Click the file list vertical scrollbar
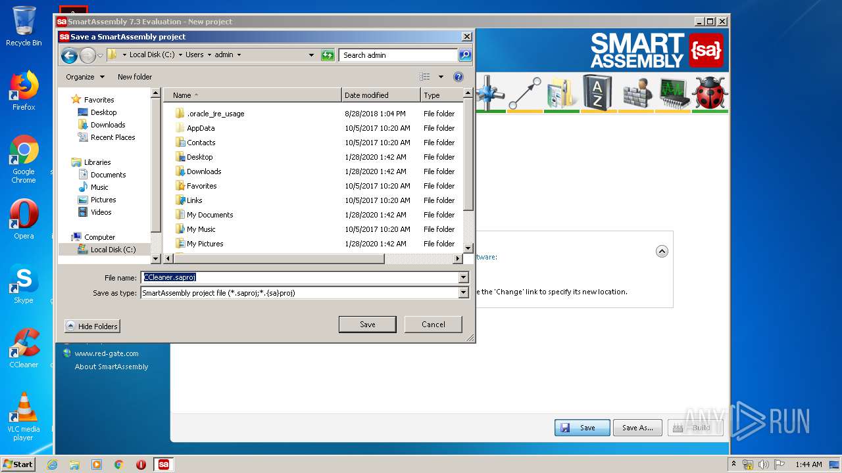The height and width of the screenshot is (473, 842). pos(468,171)
